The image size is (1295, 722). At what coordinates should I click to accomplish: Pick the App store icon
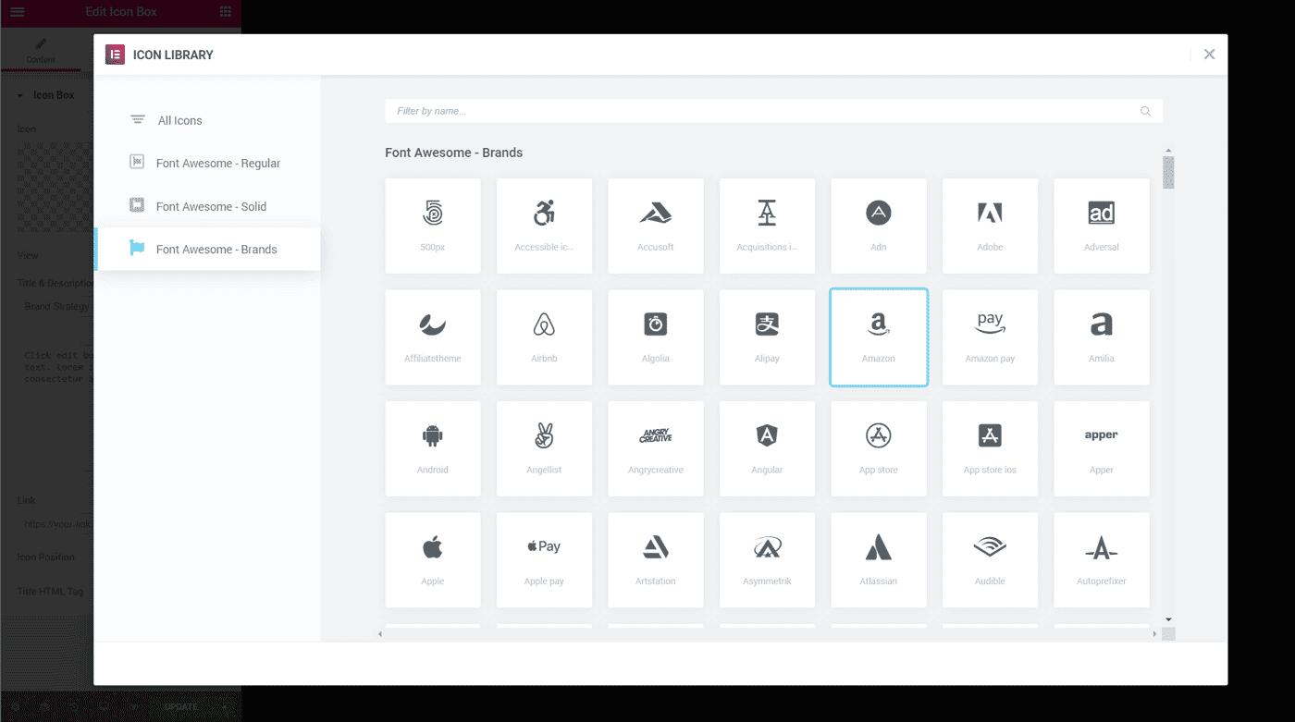point(879,448)
